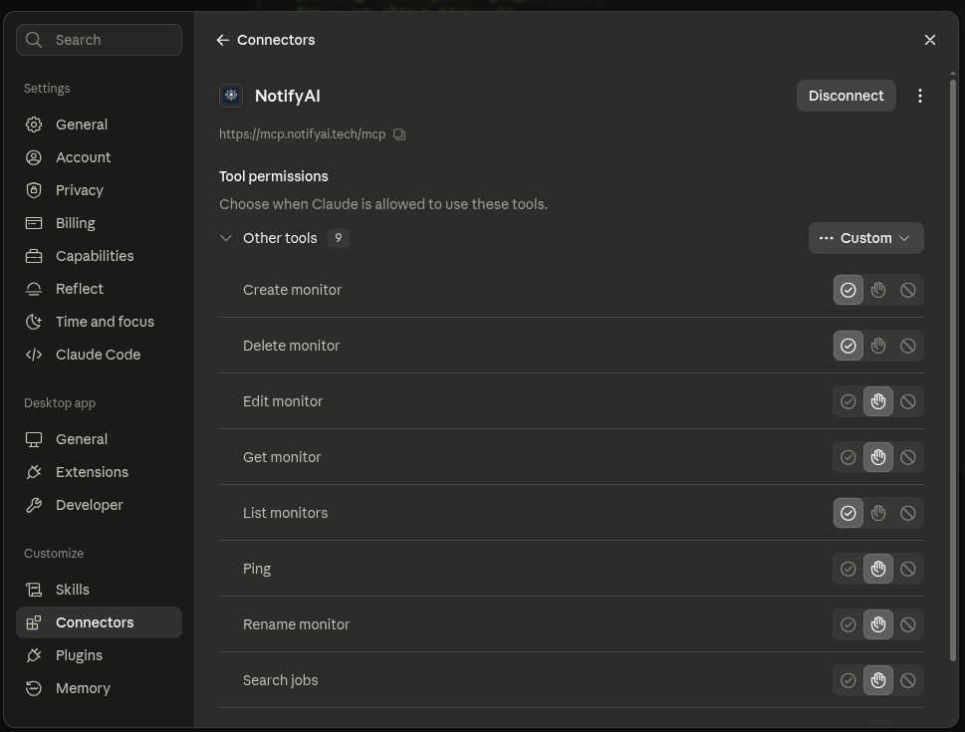
Task: Open General under Desktop app
Action: click(x=99, y=439)
